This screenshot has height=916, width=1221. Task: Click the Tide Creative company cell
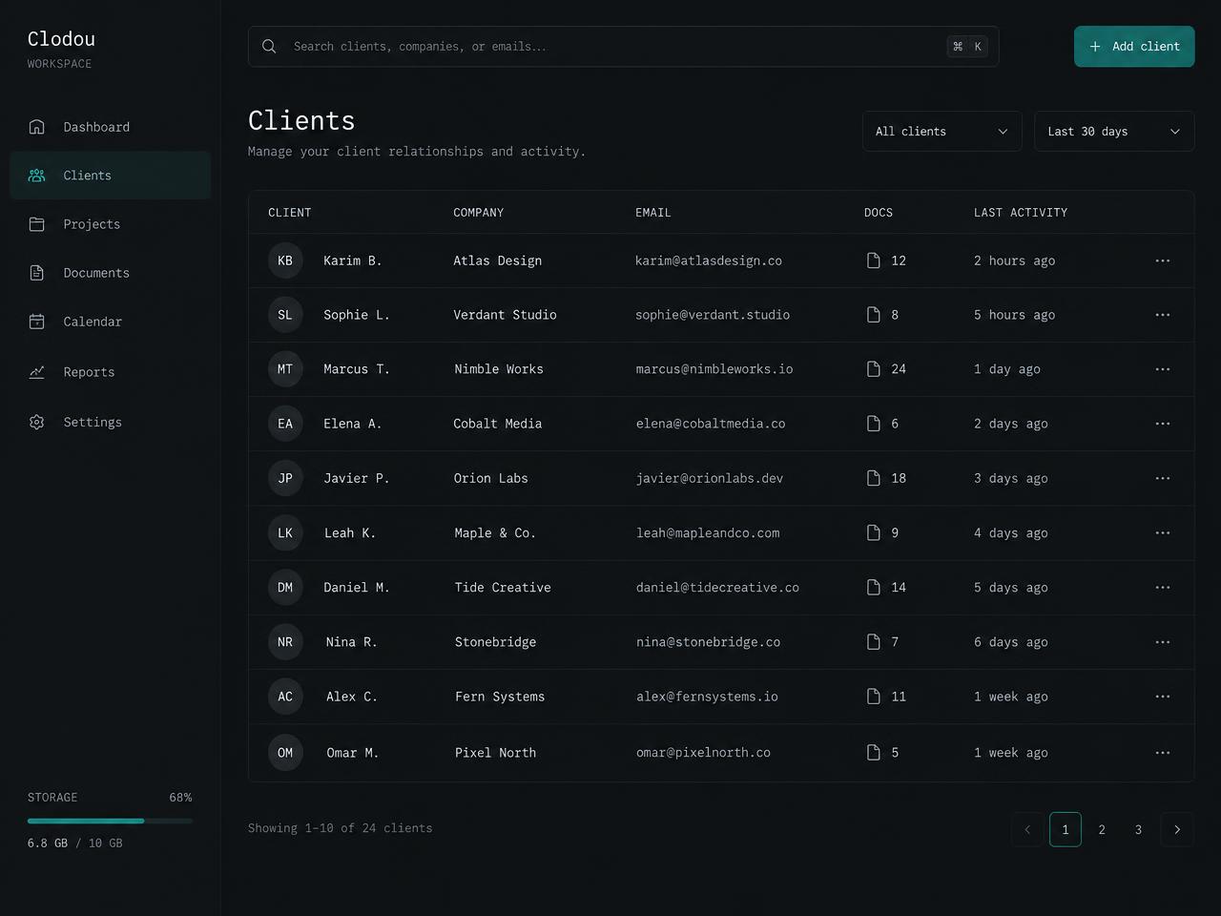503,588
